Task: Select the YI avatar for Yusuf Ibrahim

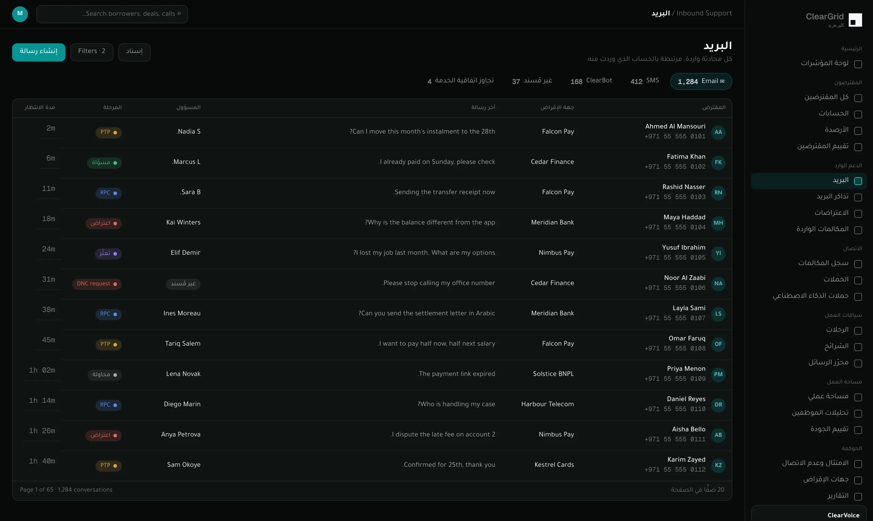Action: click(718, 254)
